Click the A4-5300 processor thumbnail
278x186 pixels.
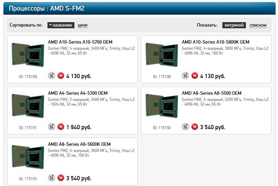click(x=28, y=106)
